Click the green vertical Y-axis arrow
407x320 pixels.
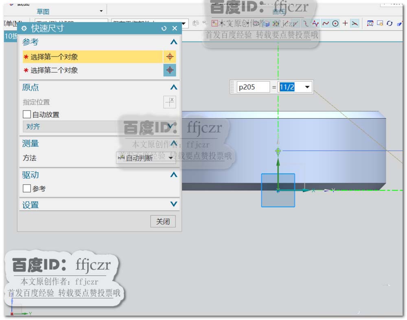(278, 174)
